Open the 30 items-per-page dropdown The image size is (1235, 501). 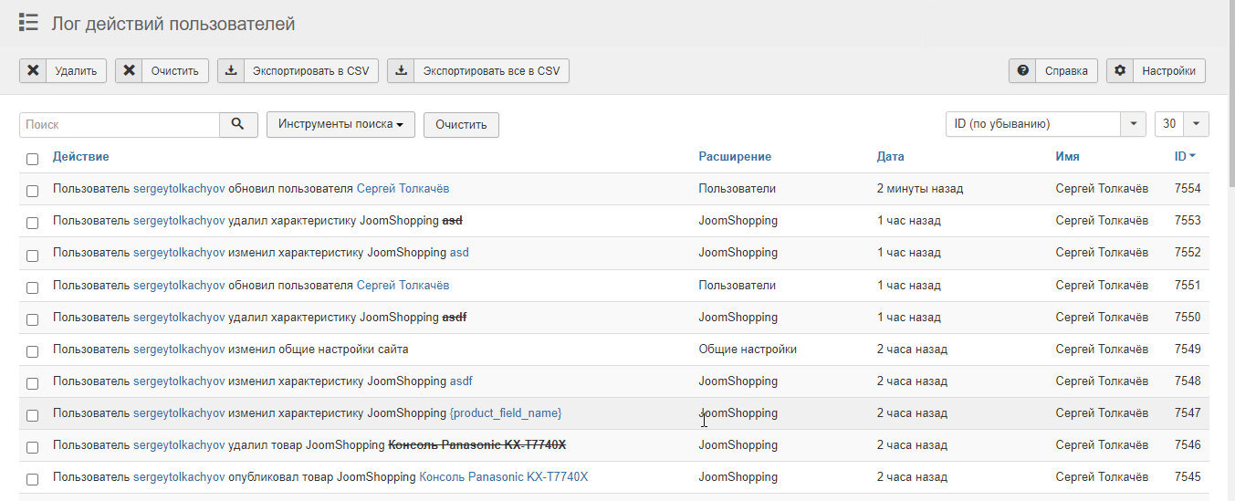click(1182, 124)
